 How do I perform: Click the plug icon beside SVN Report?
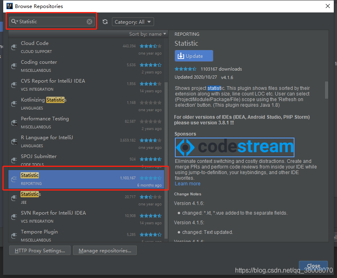click(x=14, y=217)
